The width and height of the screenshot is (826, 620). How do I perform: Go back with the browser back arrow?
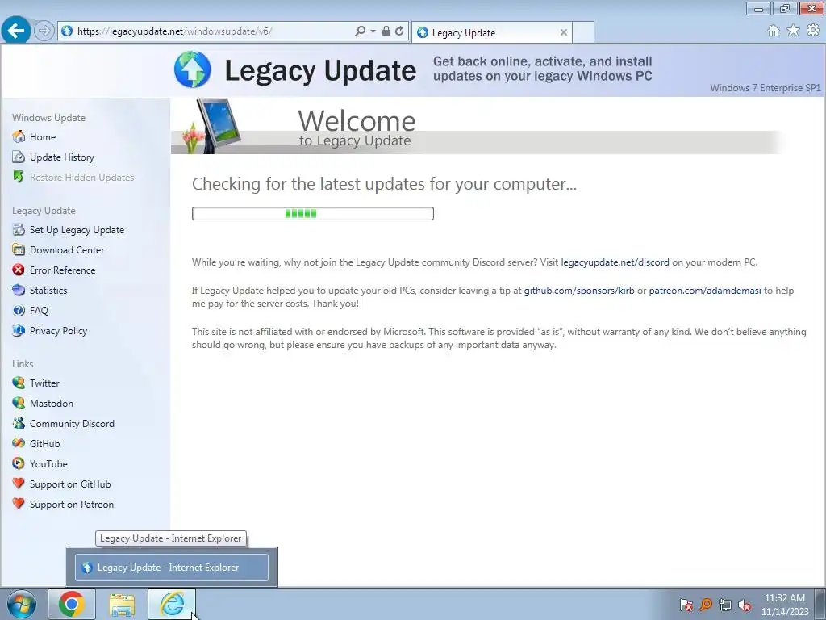click(x=16, y=31)
